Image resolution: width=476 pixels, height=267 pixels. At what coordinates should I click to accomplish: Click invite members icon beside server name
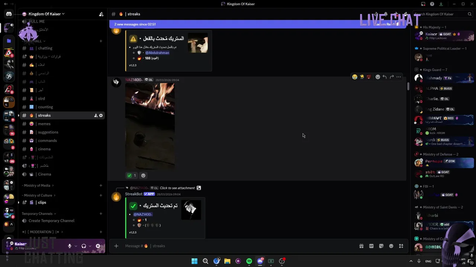101,14
